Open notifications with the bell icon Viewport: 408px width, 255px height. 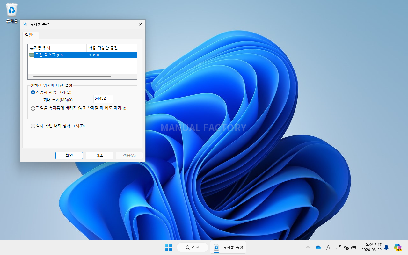coord(386,247)
